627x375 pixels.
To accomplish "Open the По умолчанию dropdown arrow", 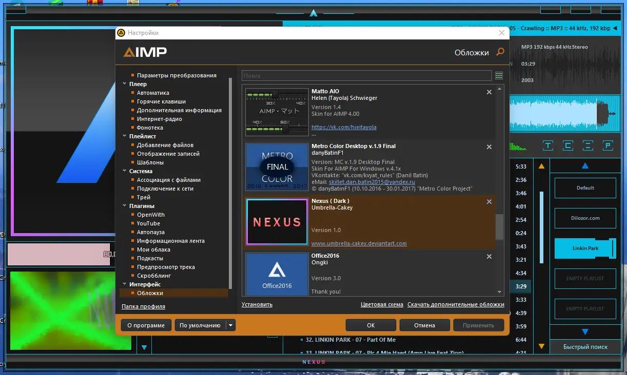I will point(230,325).
